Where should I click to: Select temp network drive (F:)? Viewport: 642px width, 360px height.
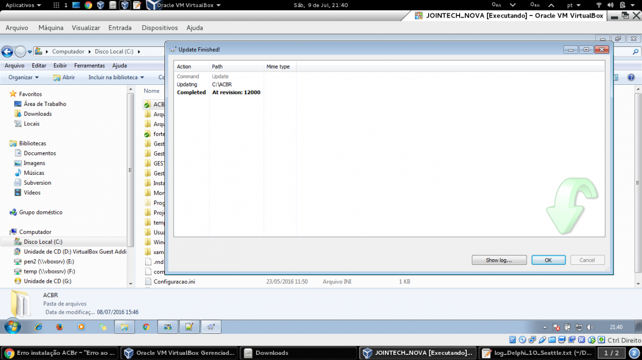tap(49, 271)
